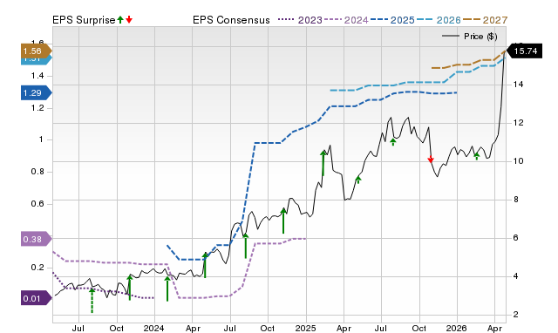The height and width of the screenshot is (333, 558).
Task: Click the EPS Consensus legend label
Action: click(x=231, y=20)
